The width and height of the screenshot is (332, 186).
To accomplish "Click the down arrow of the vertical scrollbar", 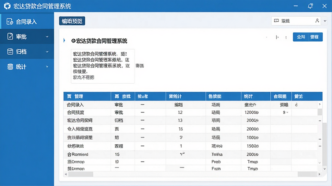I will point(324,169).
